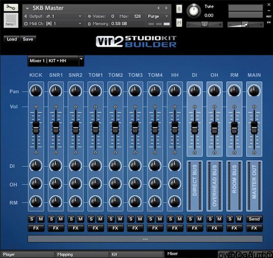Toggle instrument Mute M button in header
The image size is (273, 258).
tap(179, 23)
